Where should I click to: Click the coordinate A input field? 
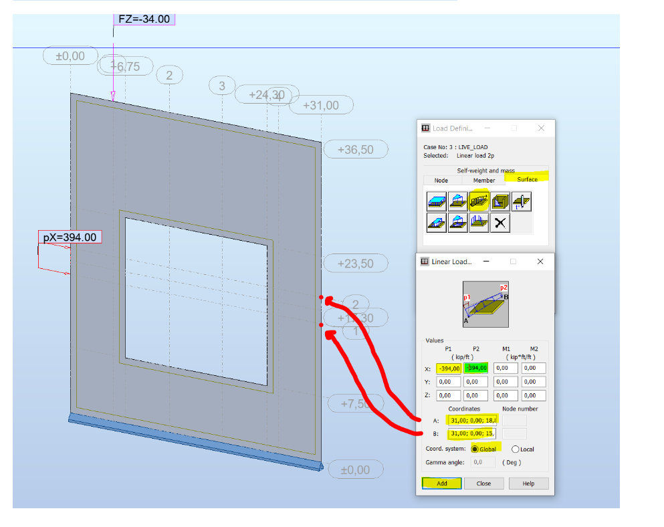click(x=472, y=420)
